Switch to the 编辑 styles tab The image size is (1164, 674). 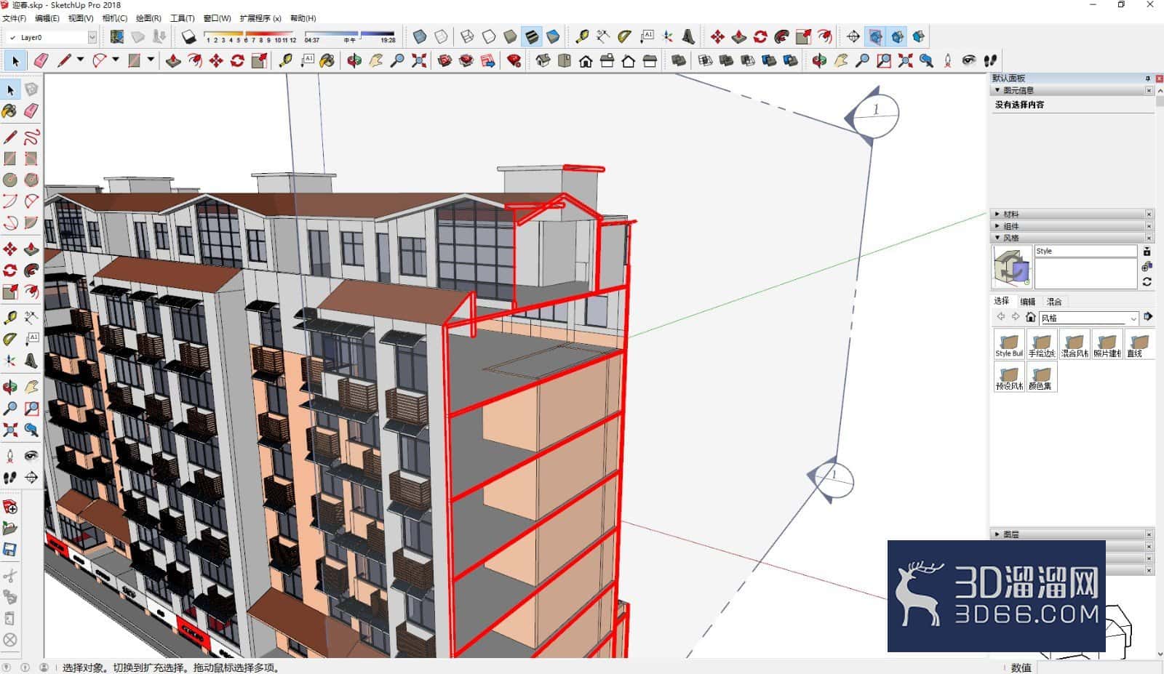pyautogui.click(x=1027, y=302)
